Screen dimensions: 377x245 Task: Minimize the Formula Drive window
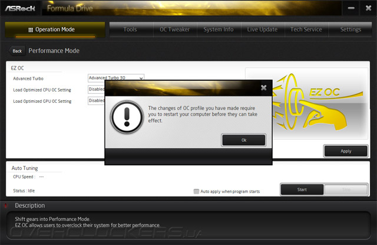point(351,8)
